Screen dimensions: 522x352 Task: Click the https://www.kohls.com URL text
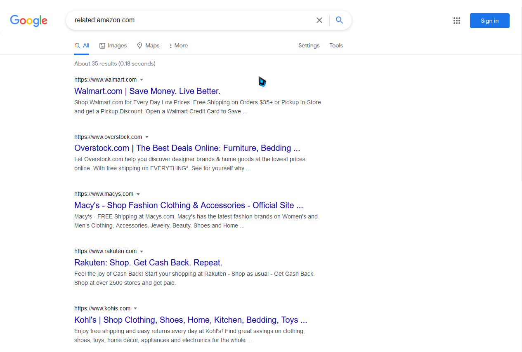pos(102,308)
